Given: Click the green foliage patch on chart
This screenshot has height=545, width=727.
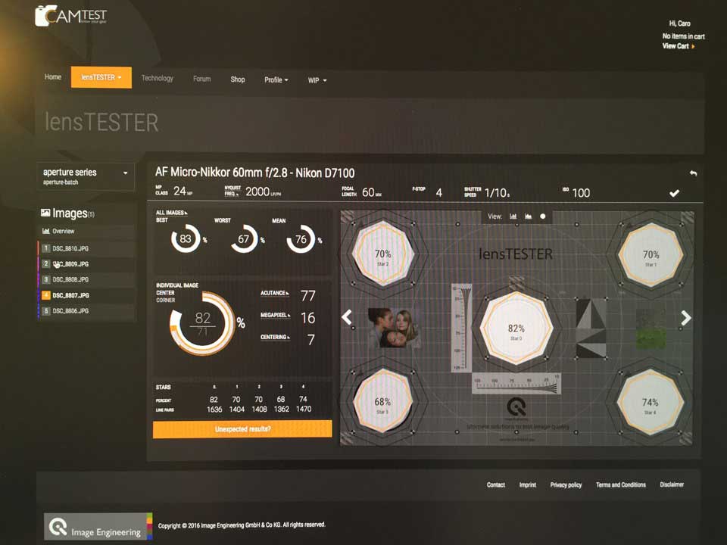Looking at the screenshot, I should point(650,329).
